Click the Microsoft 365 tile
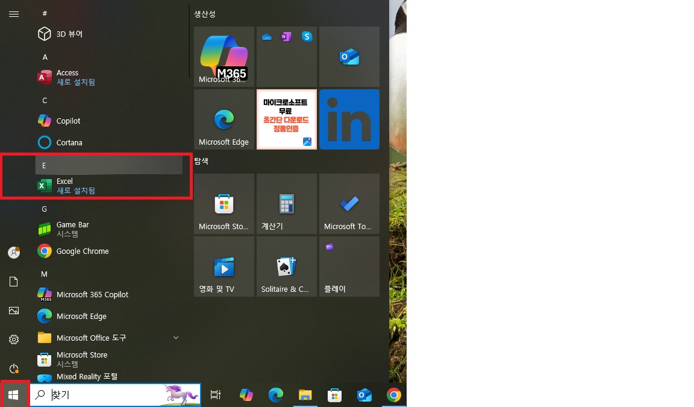The width and height of the screenshot is (694, 407). pos(224,57)
